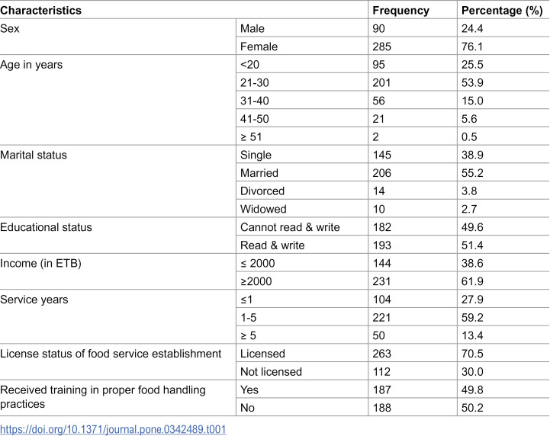Screen dimensions: 550x436
Task: Select the Female frequency value 285
Action: (381, 46)
